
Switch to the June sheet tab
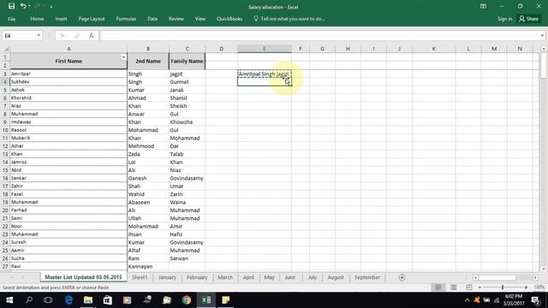pos(290,277)
